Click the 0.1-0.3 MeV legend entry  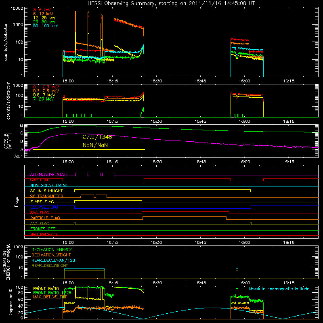click(x=46, y=87)
